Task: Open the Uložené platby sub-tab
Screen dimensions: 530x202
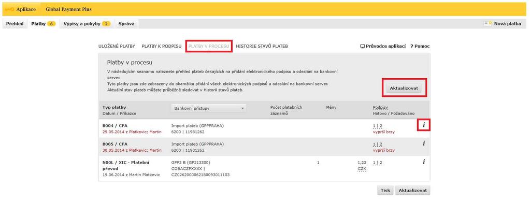Action: (117, 46)
